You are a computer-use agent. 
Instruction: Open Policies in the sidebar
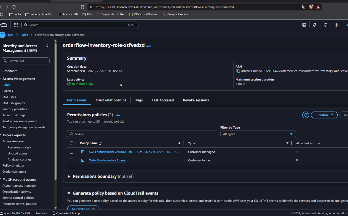click(8, 91)
